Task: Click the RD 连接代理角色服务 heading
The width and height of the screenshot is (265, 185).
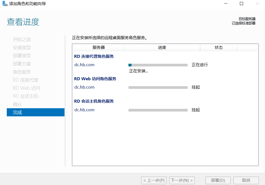Action: [x=94, y=56]
